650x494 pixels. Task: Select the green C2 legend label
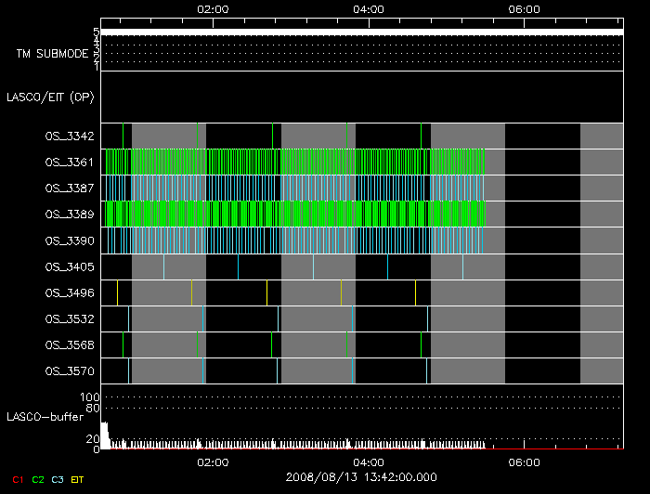point(38,478)
